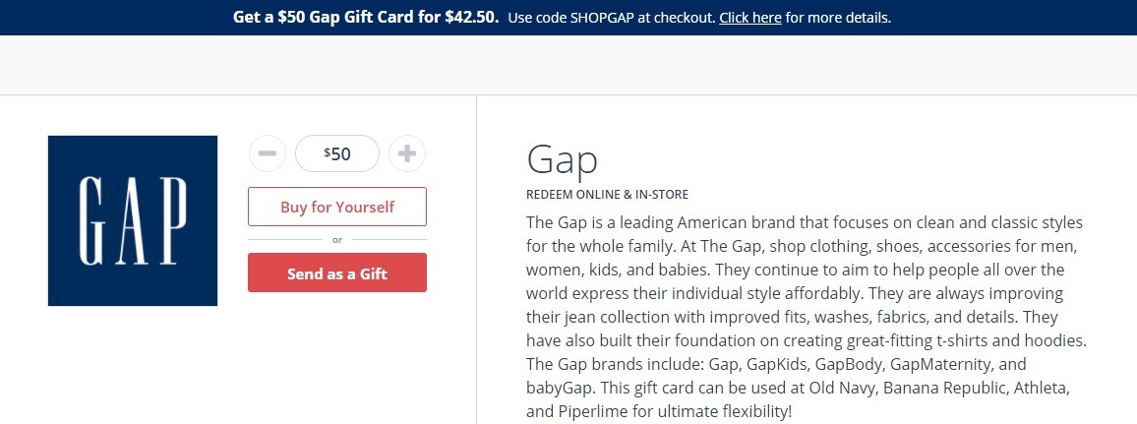The height and width of the screenshot is (424, 1137).
Task: Decrease the gift card amount with minus
Action: pos(268,153)
